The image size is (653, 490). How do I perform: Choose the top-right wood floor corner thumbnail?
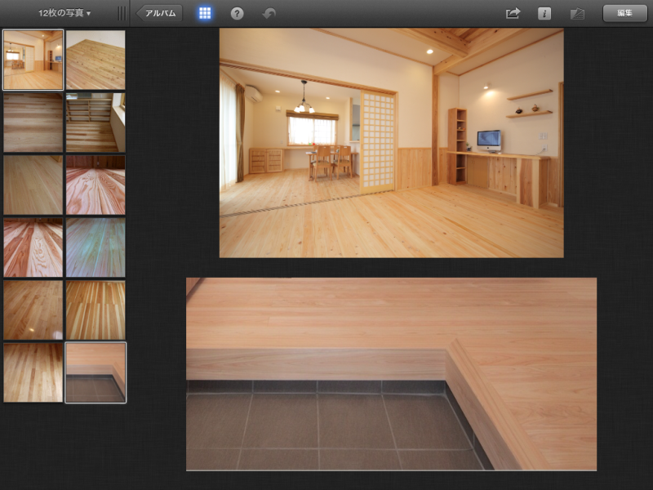click(96, 60)
